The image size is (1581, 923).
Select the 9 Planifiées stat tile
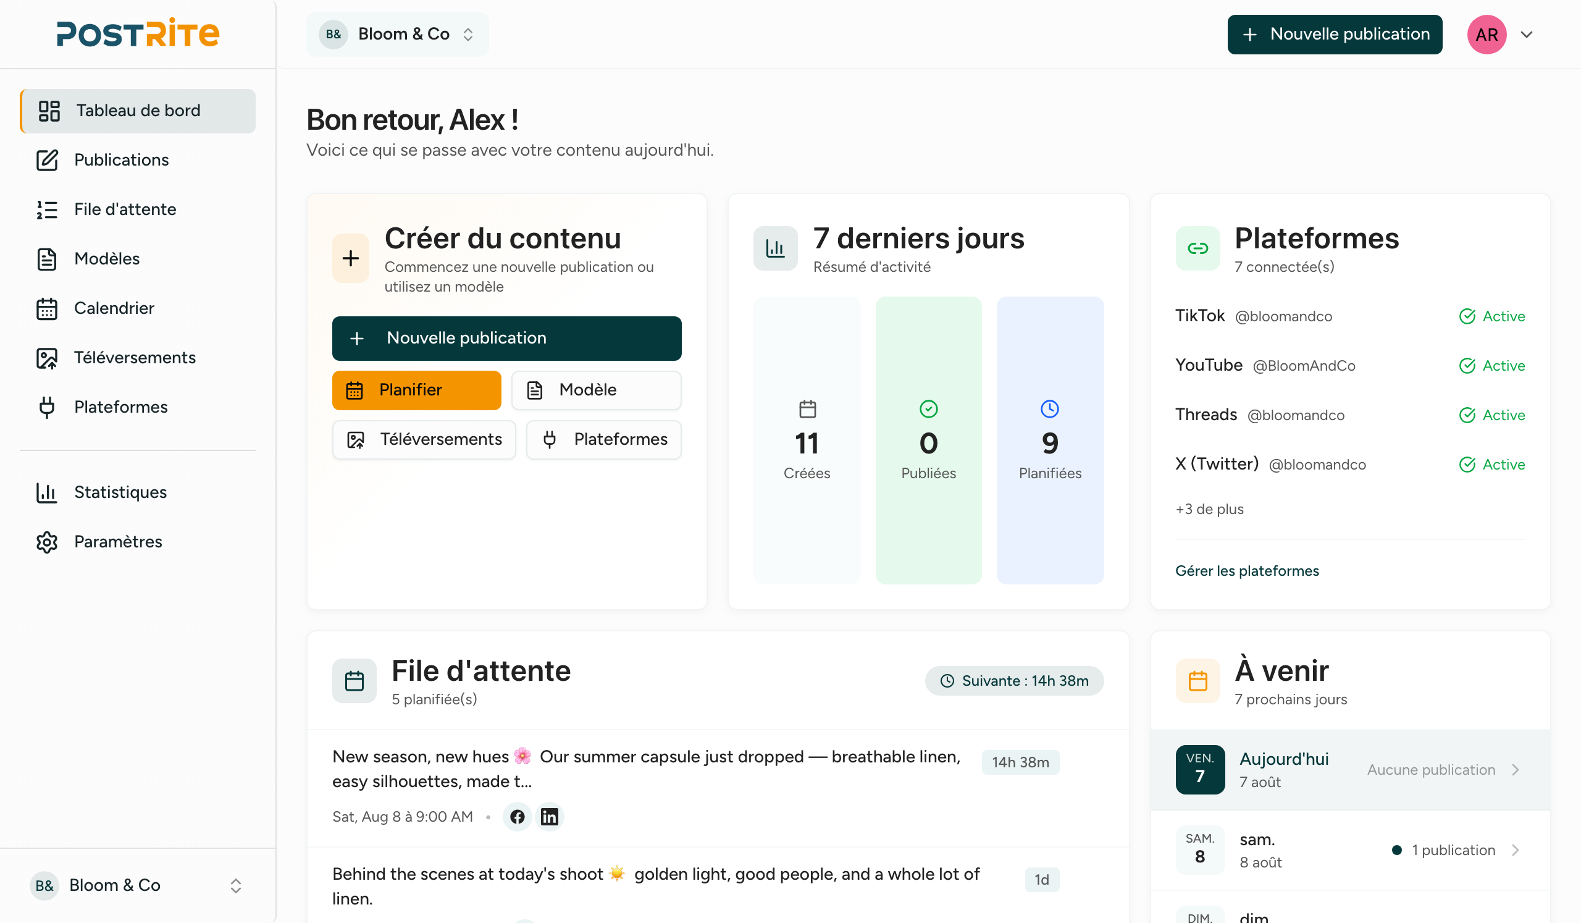1050,440
